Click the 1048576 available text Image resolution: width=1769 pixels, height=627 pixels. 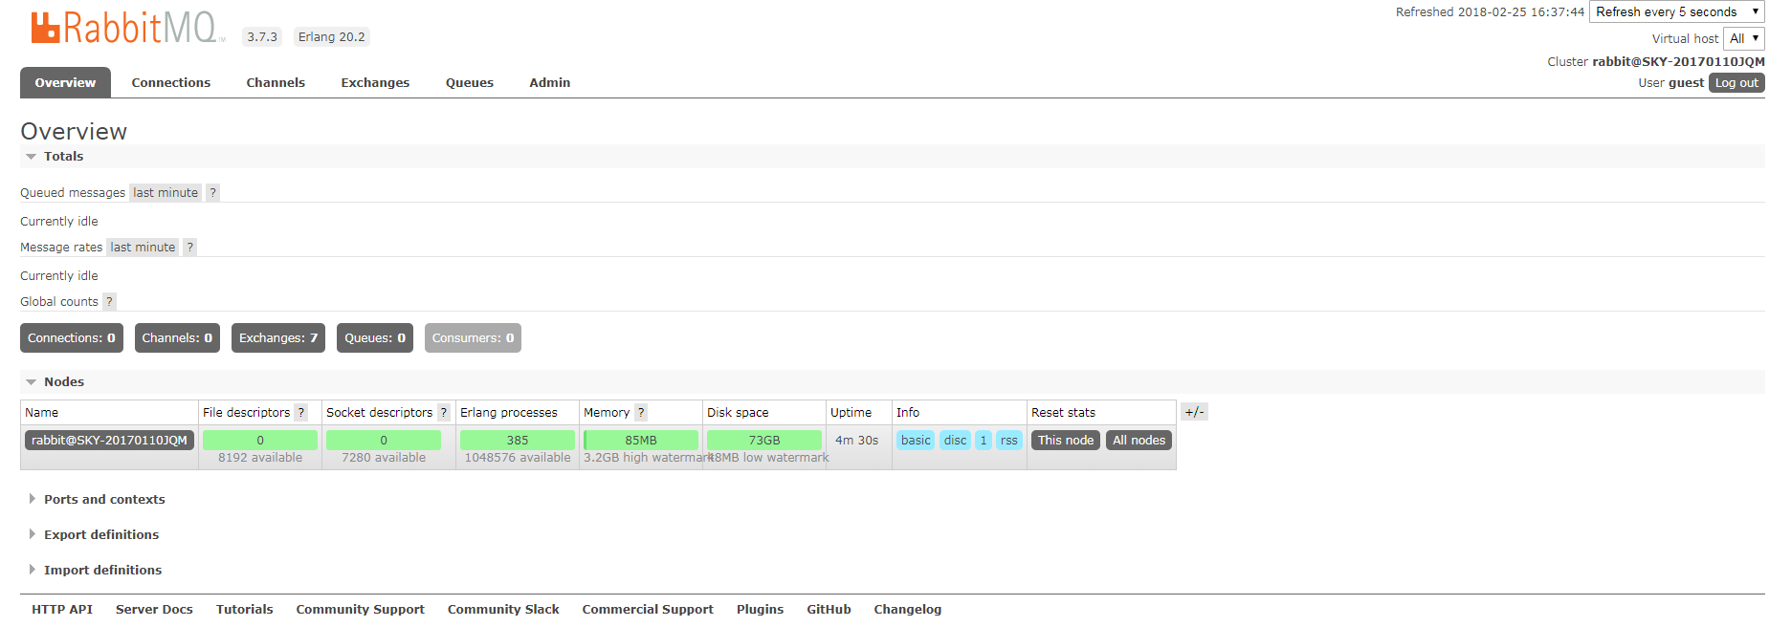point(518,458)
